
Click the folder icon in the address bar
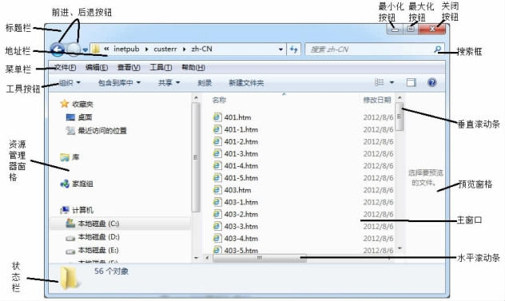point(96,49)
